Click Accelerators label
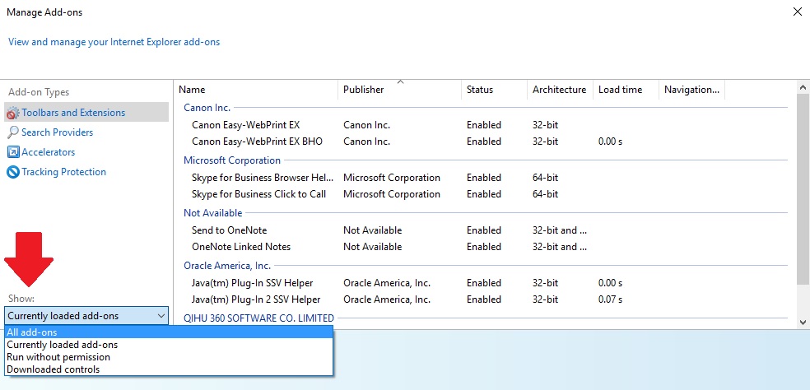Image resolution: width=810 pixels, height=390 pixels. click(x=48, y=152)
